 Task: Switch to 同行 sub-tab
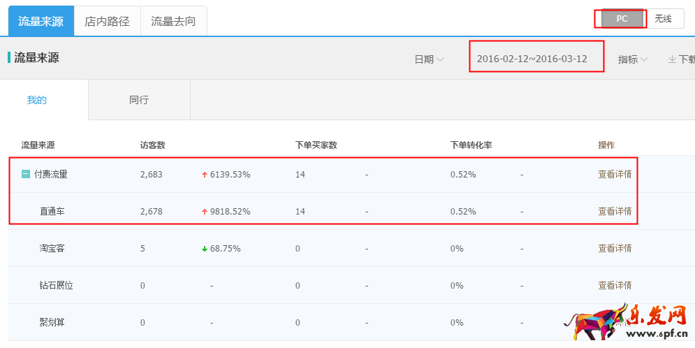[x=139, y=100]
